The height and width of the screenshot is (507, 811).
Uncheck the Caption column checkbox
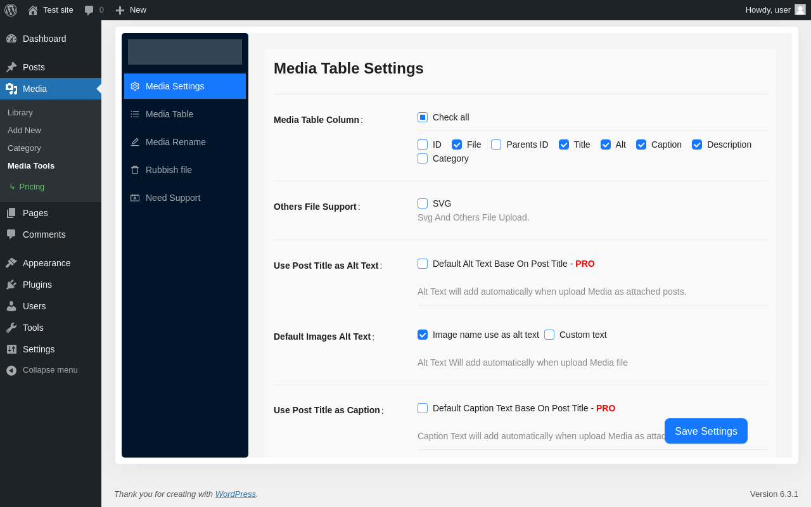pos(641,144)
